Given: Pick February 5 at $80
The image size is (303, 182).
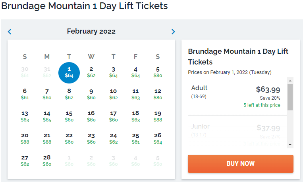Looking at the screenshot, I should coord(158,72).
